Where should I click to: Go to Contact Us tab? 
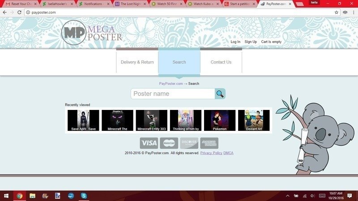tap(221, 62)
